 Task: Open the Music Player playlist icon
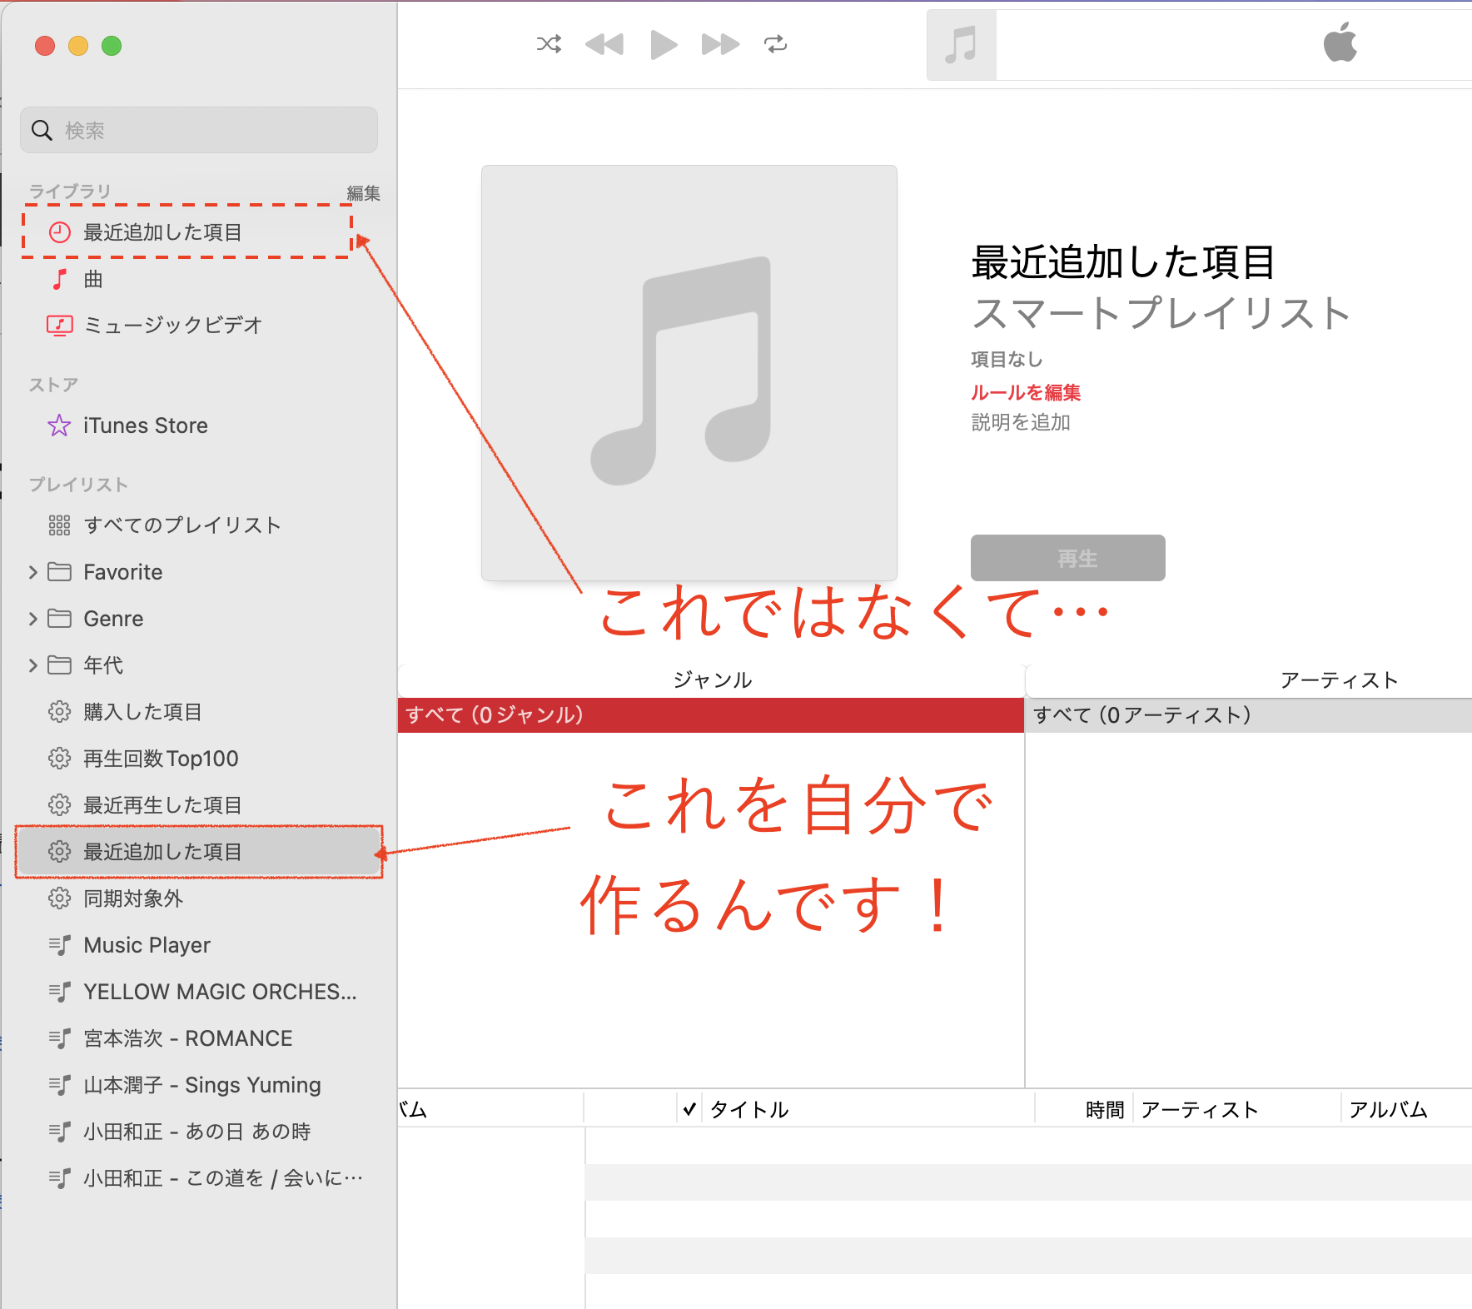click(60, 945)
